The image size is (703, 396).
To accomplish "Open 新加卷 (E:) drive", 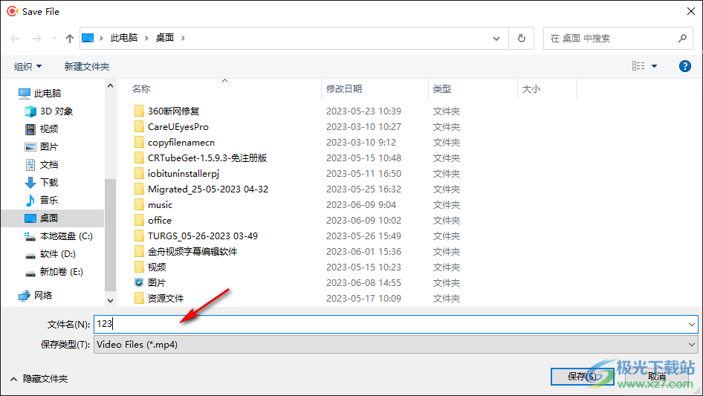I will click(61, 272).
